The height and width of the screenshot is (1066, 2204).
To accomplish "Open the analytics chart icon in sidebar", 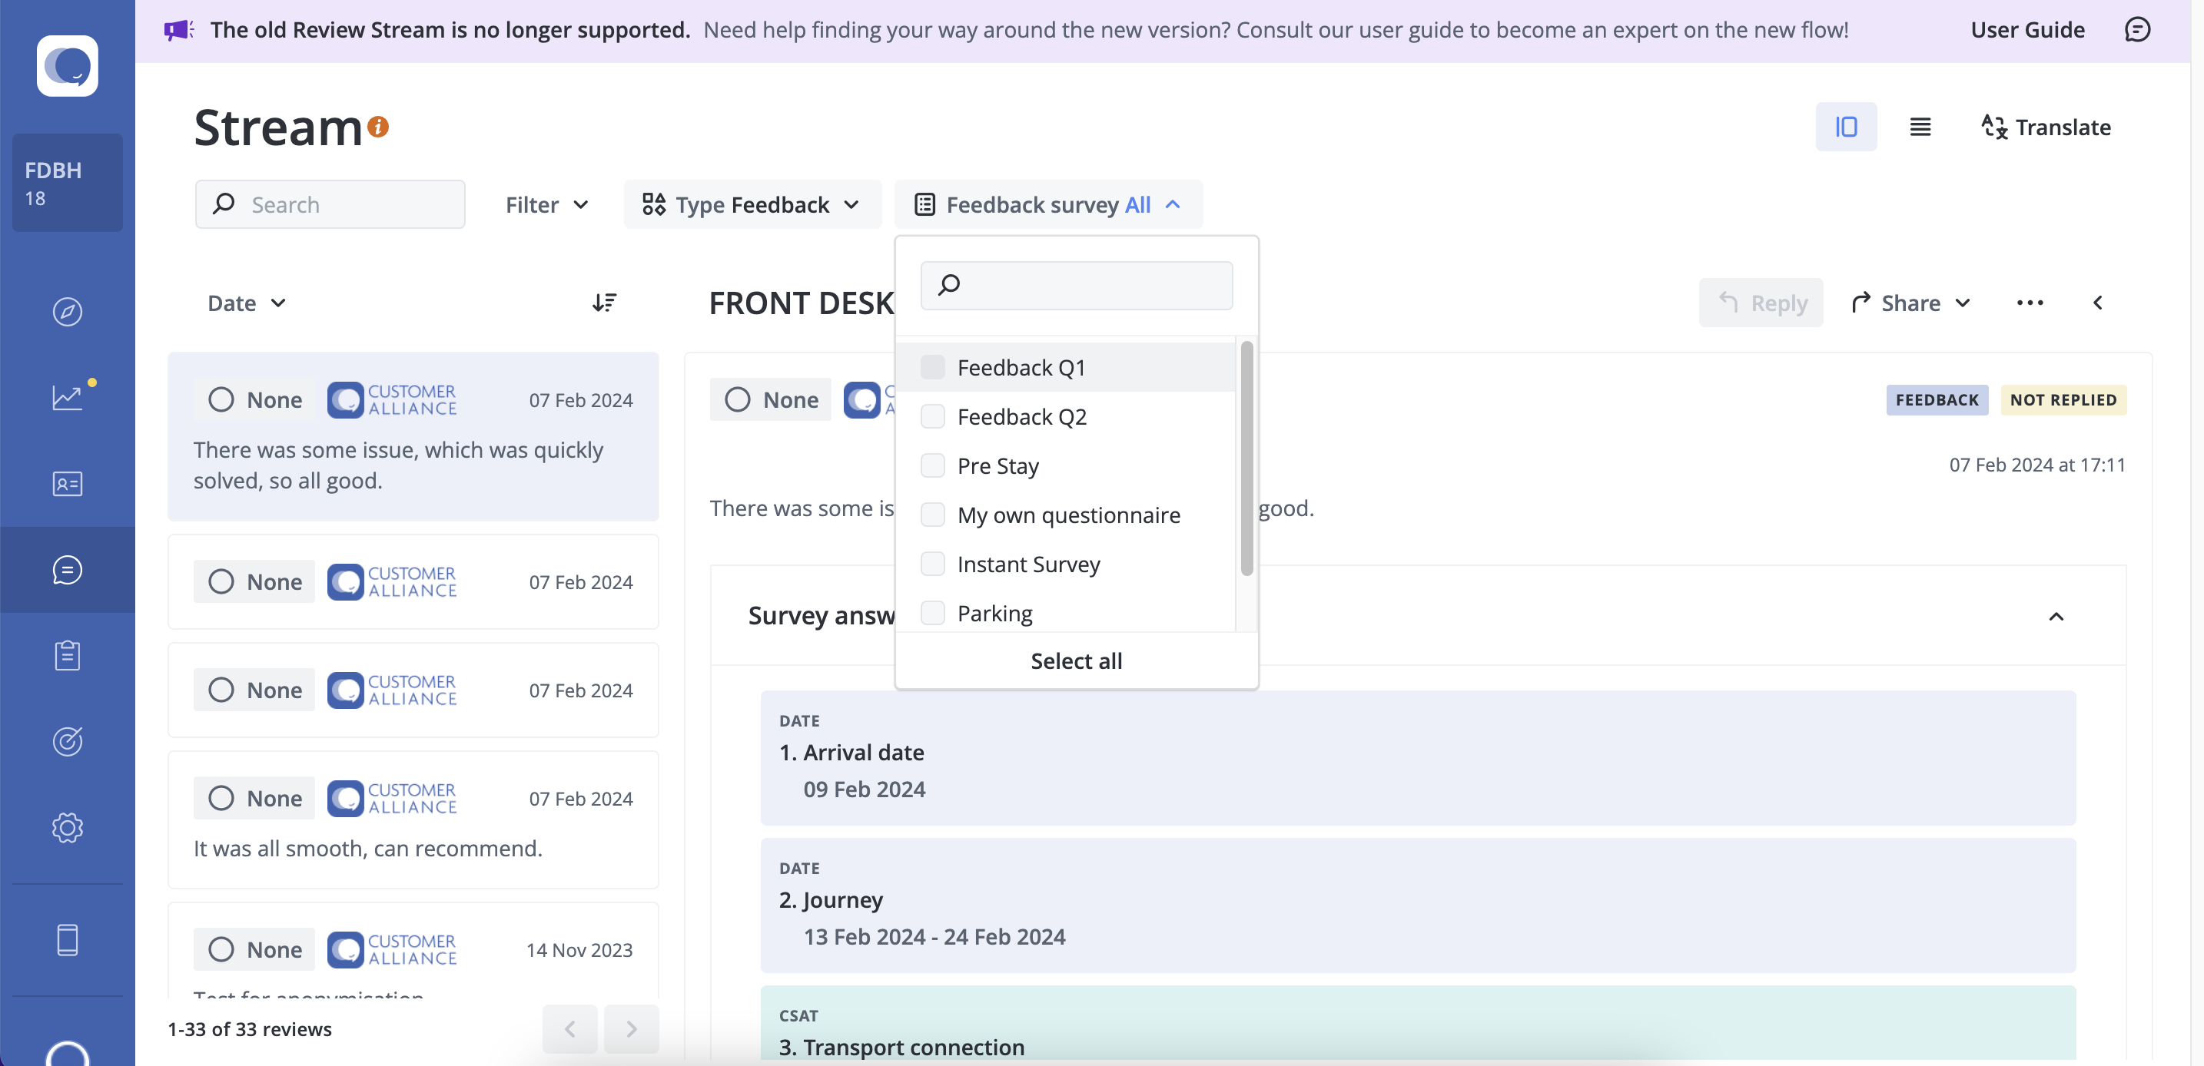I will (x=68, y=398).
